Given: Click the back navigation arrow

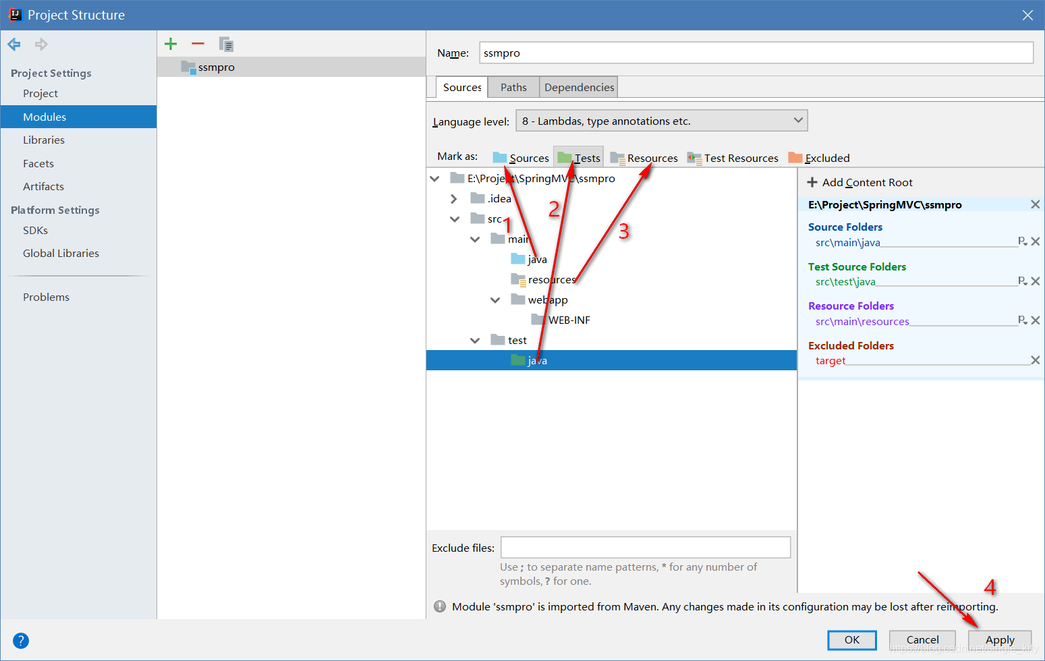Looking at the screenshot, I should point(14,45).
